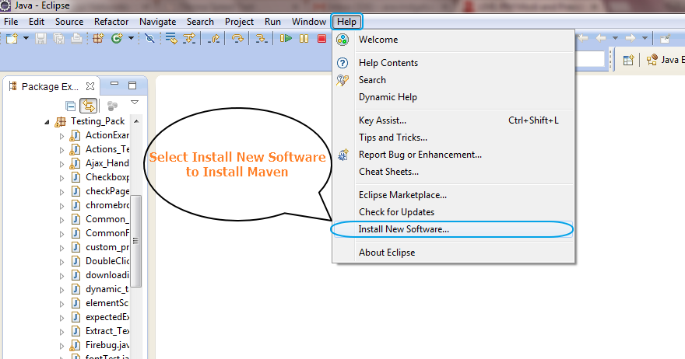Click the red Terminate icon

(x=322, y=39)
